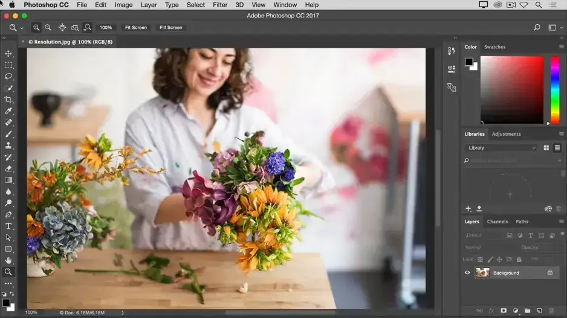Viewport: 567px width, 318px height.
Task: Select the Move tool
Action: tap(8, 54)
